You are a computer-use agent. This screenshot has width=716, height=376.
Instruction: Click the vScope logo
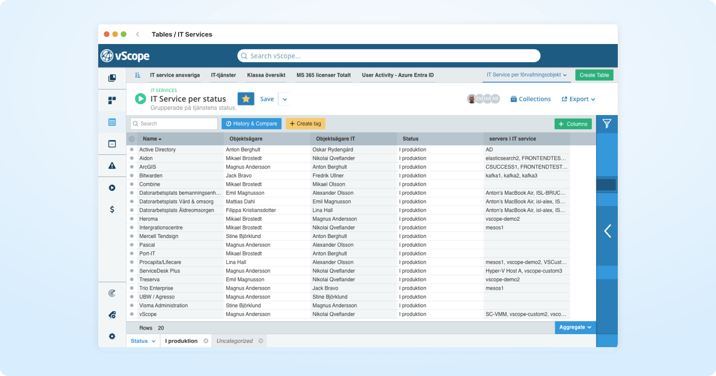(125, 56)
